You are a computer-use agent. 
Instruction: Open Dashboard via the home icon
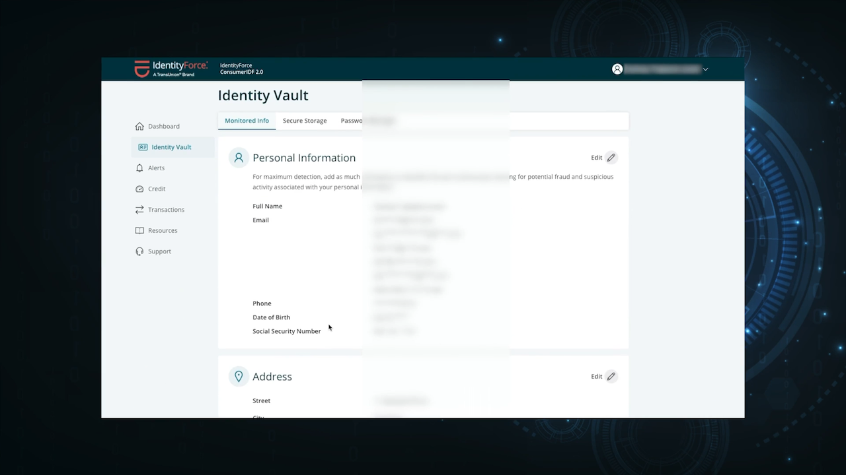click(x=139, y=126)
